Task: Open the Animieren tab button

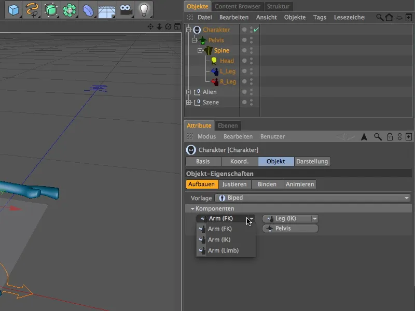Action: pos(300,185)
